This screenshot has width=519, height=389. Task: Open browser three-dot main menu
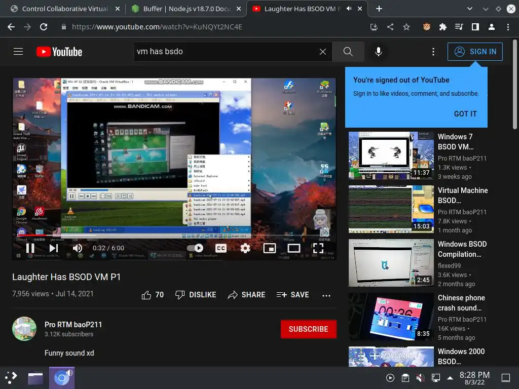click(x=508, y=27)
